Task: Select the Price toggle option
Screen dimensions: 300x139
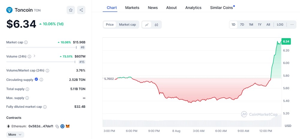Action: tap(109, 25)
